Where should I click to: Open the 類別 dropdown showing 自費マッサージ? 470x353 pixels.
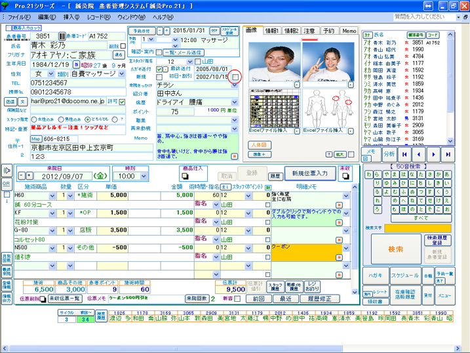pyautogui.click(x=122, y=73)
